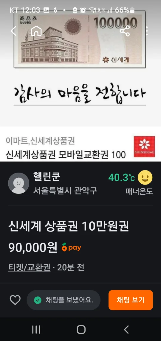The image size is (161, 341).
Task: Tap the smiley manner temperature face
Action: pos(145,177)
